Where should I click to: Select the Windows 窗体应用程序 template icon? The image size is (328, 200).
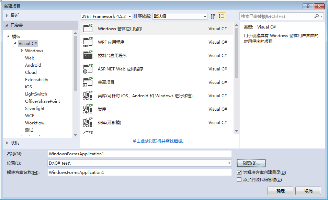(x=87, y=29)
